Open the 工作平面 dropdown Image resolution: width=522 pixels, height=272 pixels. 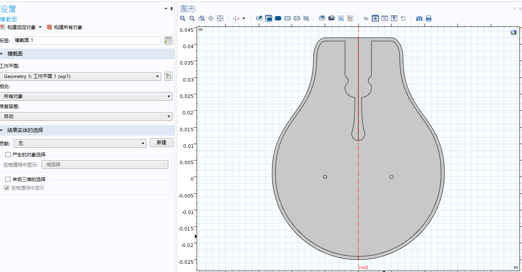80,76
